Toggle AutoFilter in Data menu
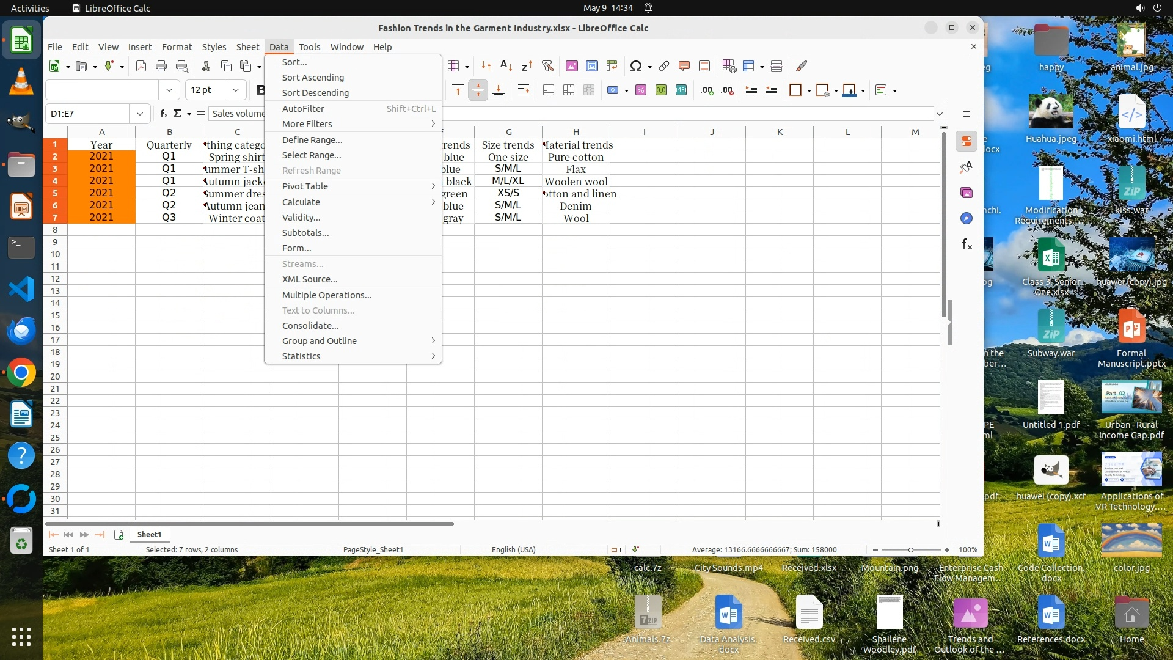Viewport: 1173px width, 660px height. 303,109
